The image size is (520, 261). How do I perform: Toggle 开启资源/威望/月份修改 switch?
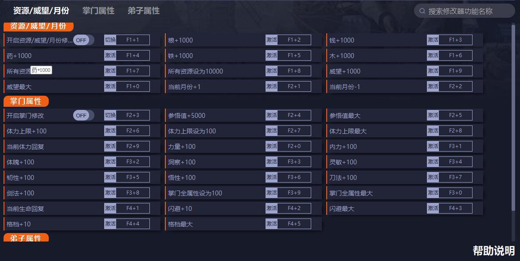pos(84,40)
